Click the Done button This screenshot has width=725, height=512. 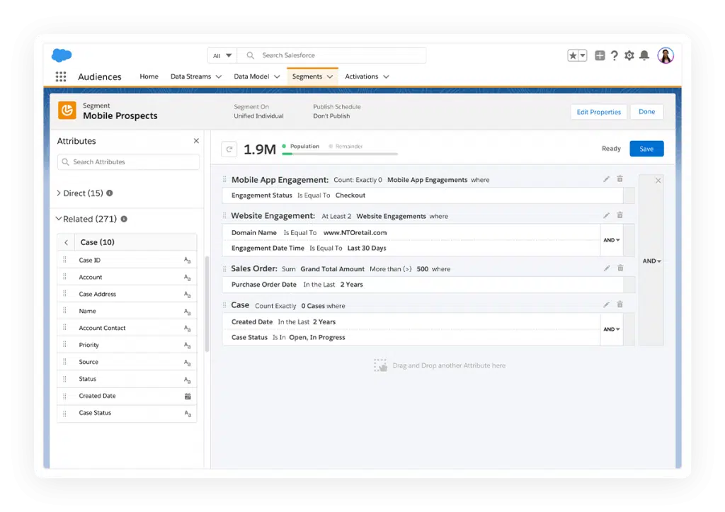coord(646,111)
